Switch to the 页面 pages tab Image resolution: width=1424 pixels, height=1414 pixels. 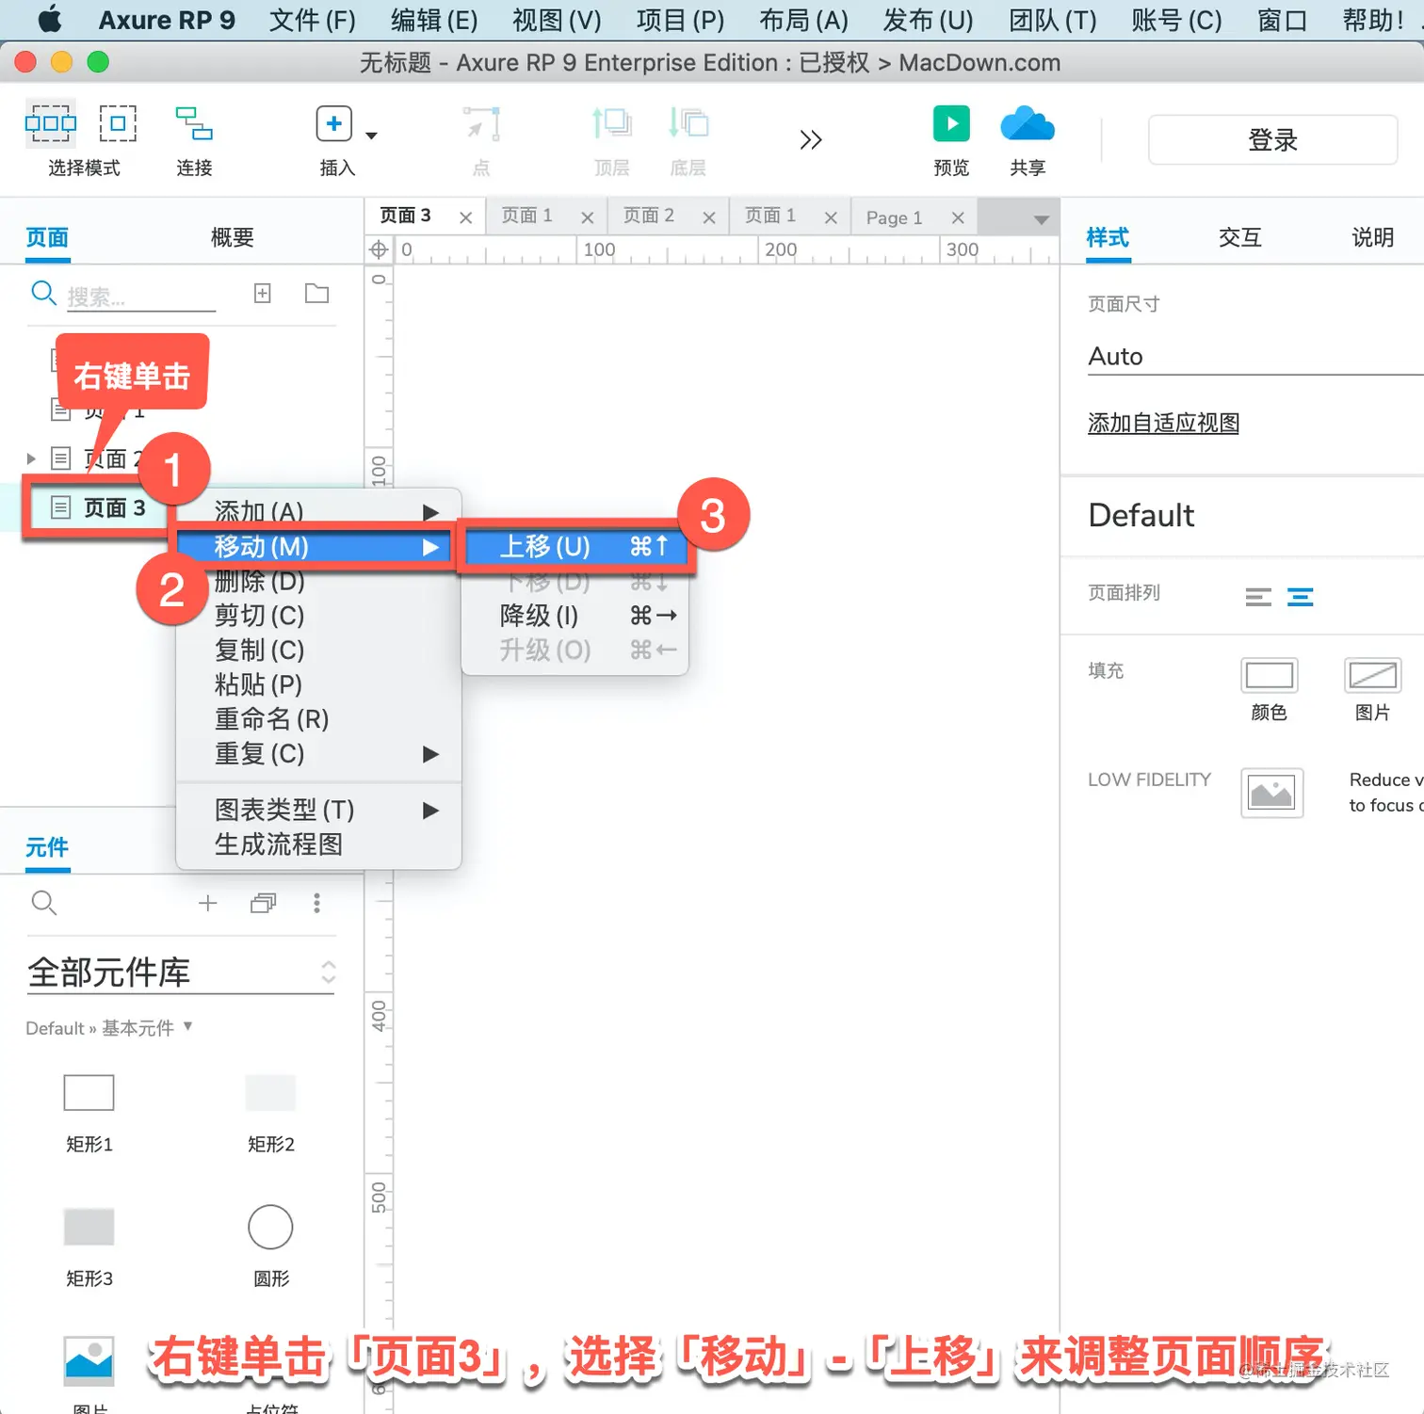click(x=47, y=237)
